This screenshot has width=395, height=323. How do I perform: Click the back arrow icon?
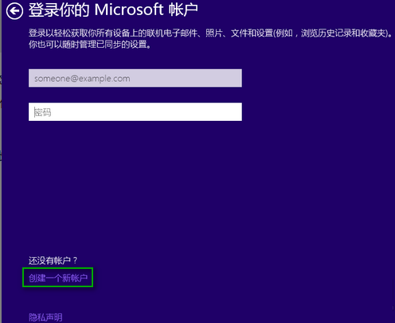click(14, 11)
